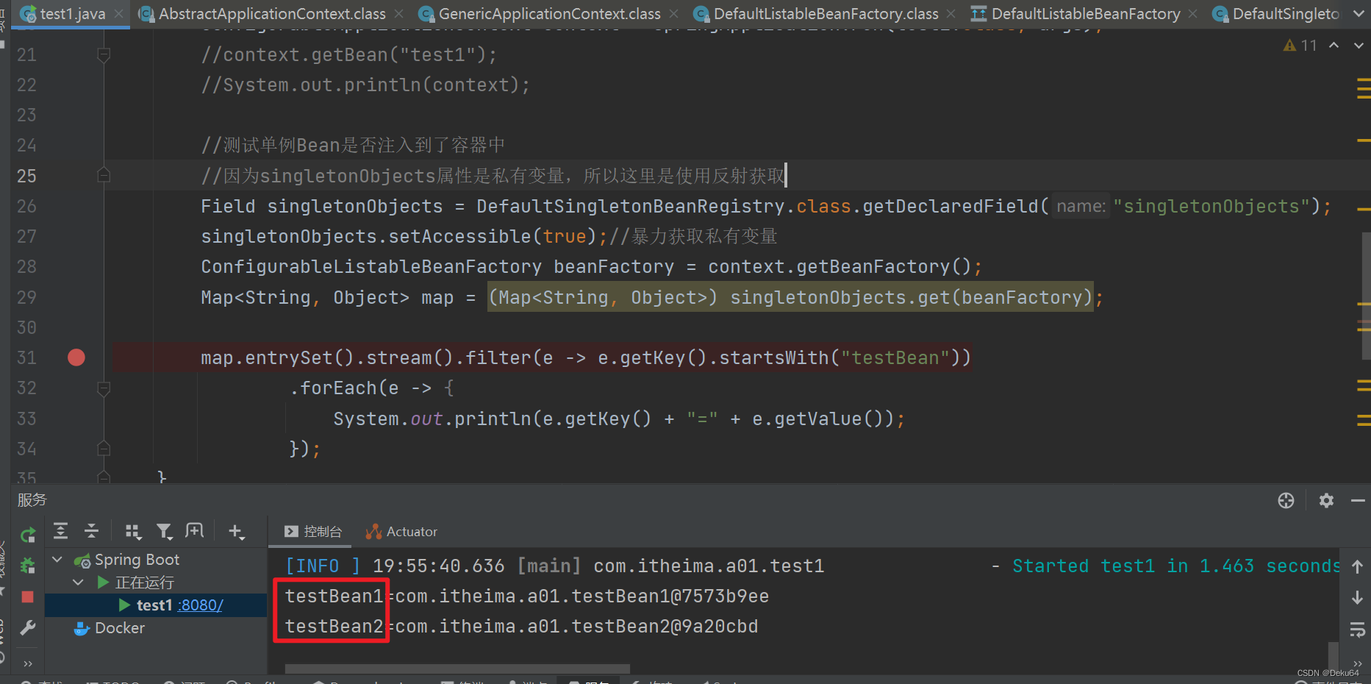Add a new service with the plus icon
This screenshot has height=684, width=1371.
tap(236, 530)
